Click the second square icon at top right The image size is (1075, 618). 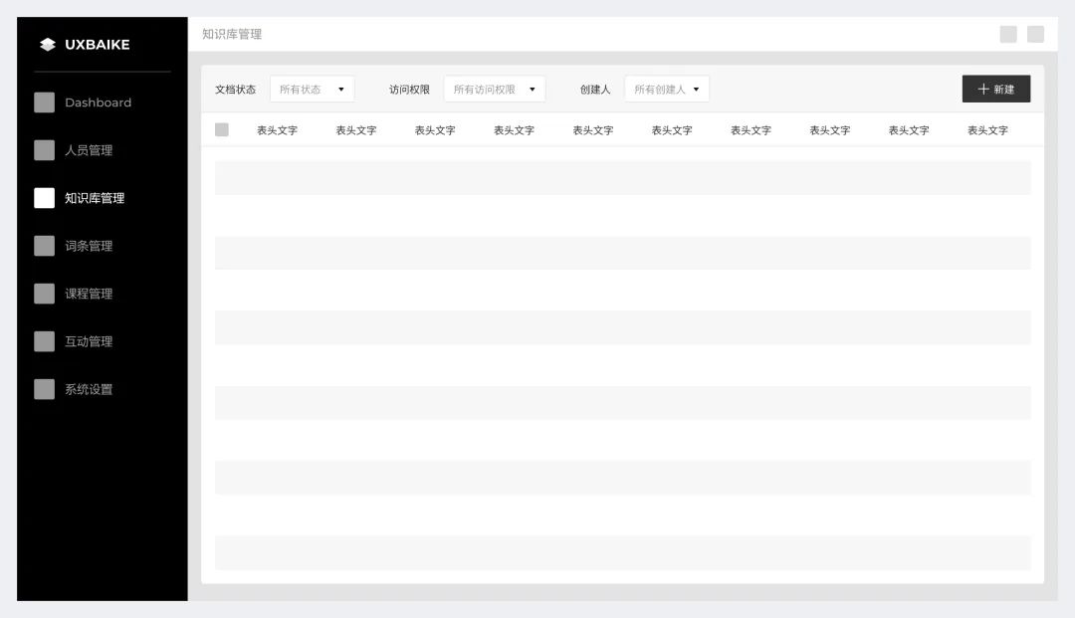coord(1033,33)
